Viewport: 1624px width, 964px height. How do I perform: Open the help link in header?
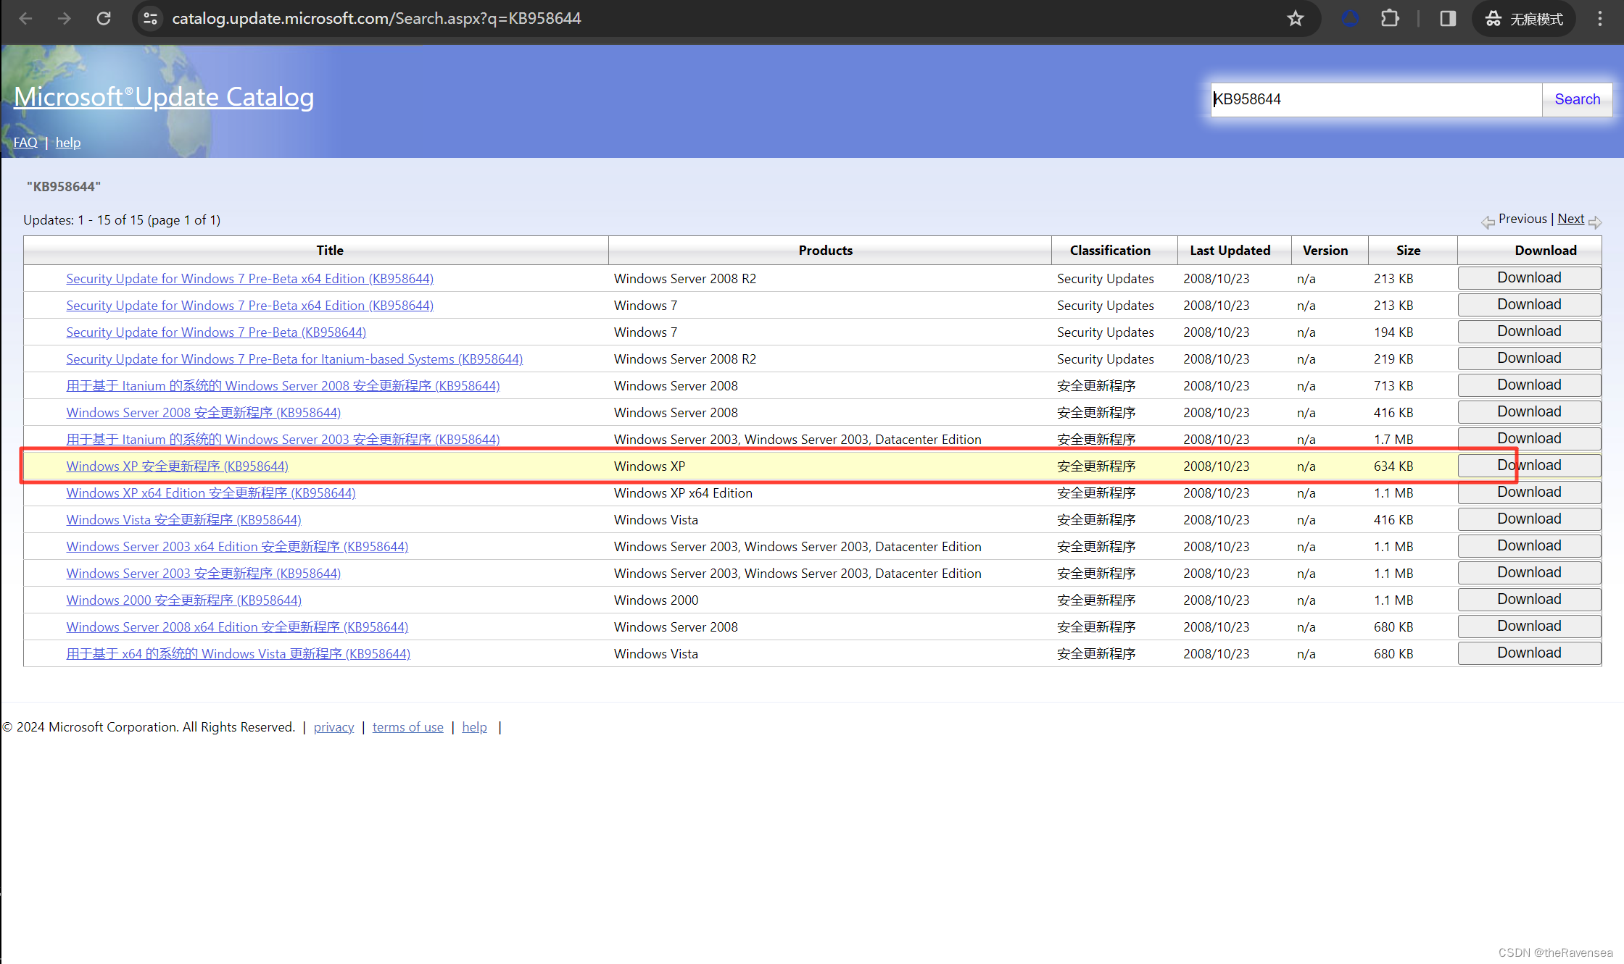click(68, 143)
